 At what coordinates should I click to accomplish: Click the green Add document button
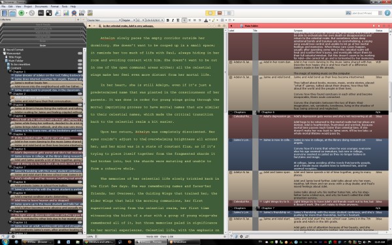(22, 13)
